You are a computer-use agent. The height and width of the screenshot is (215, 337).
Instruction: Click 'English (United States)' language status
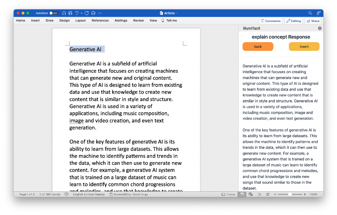pos(89,194)
